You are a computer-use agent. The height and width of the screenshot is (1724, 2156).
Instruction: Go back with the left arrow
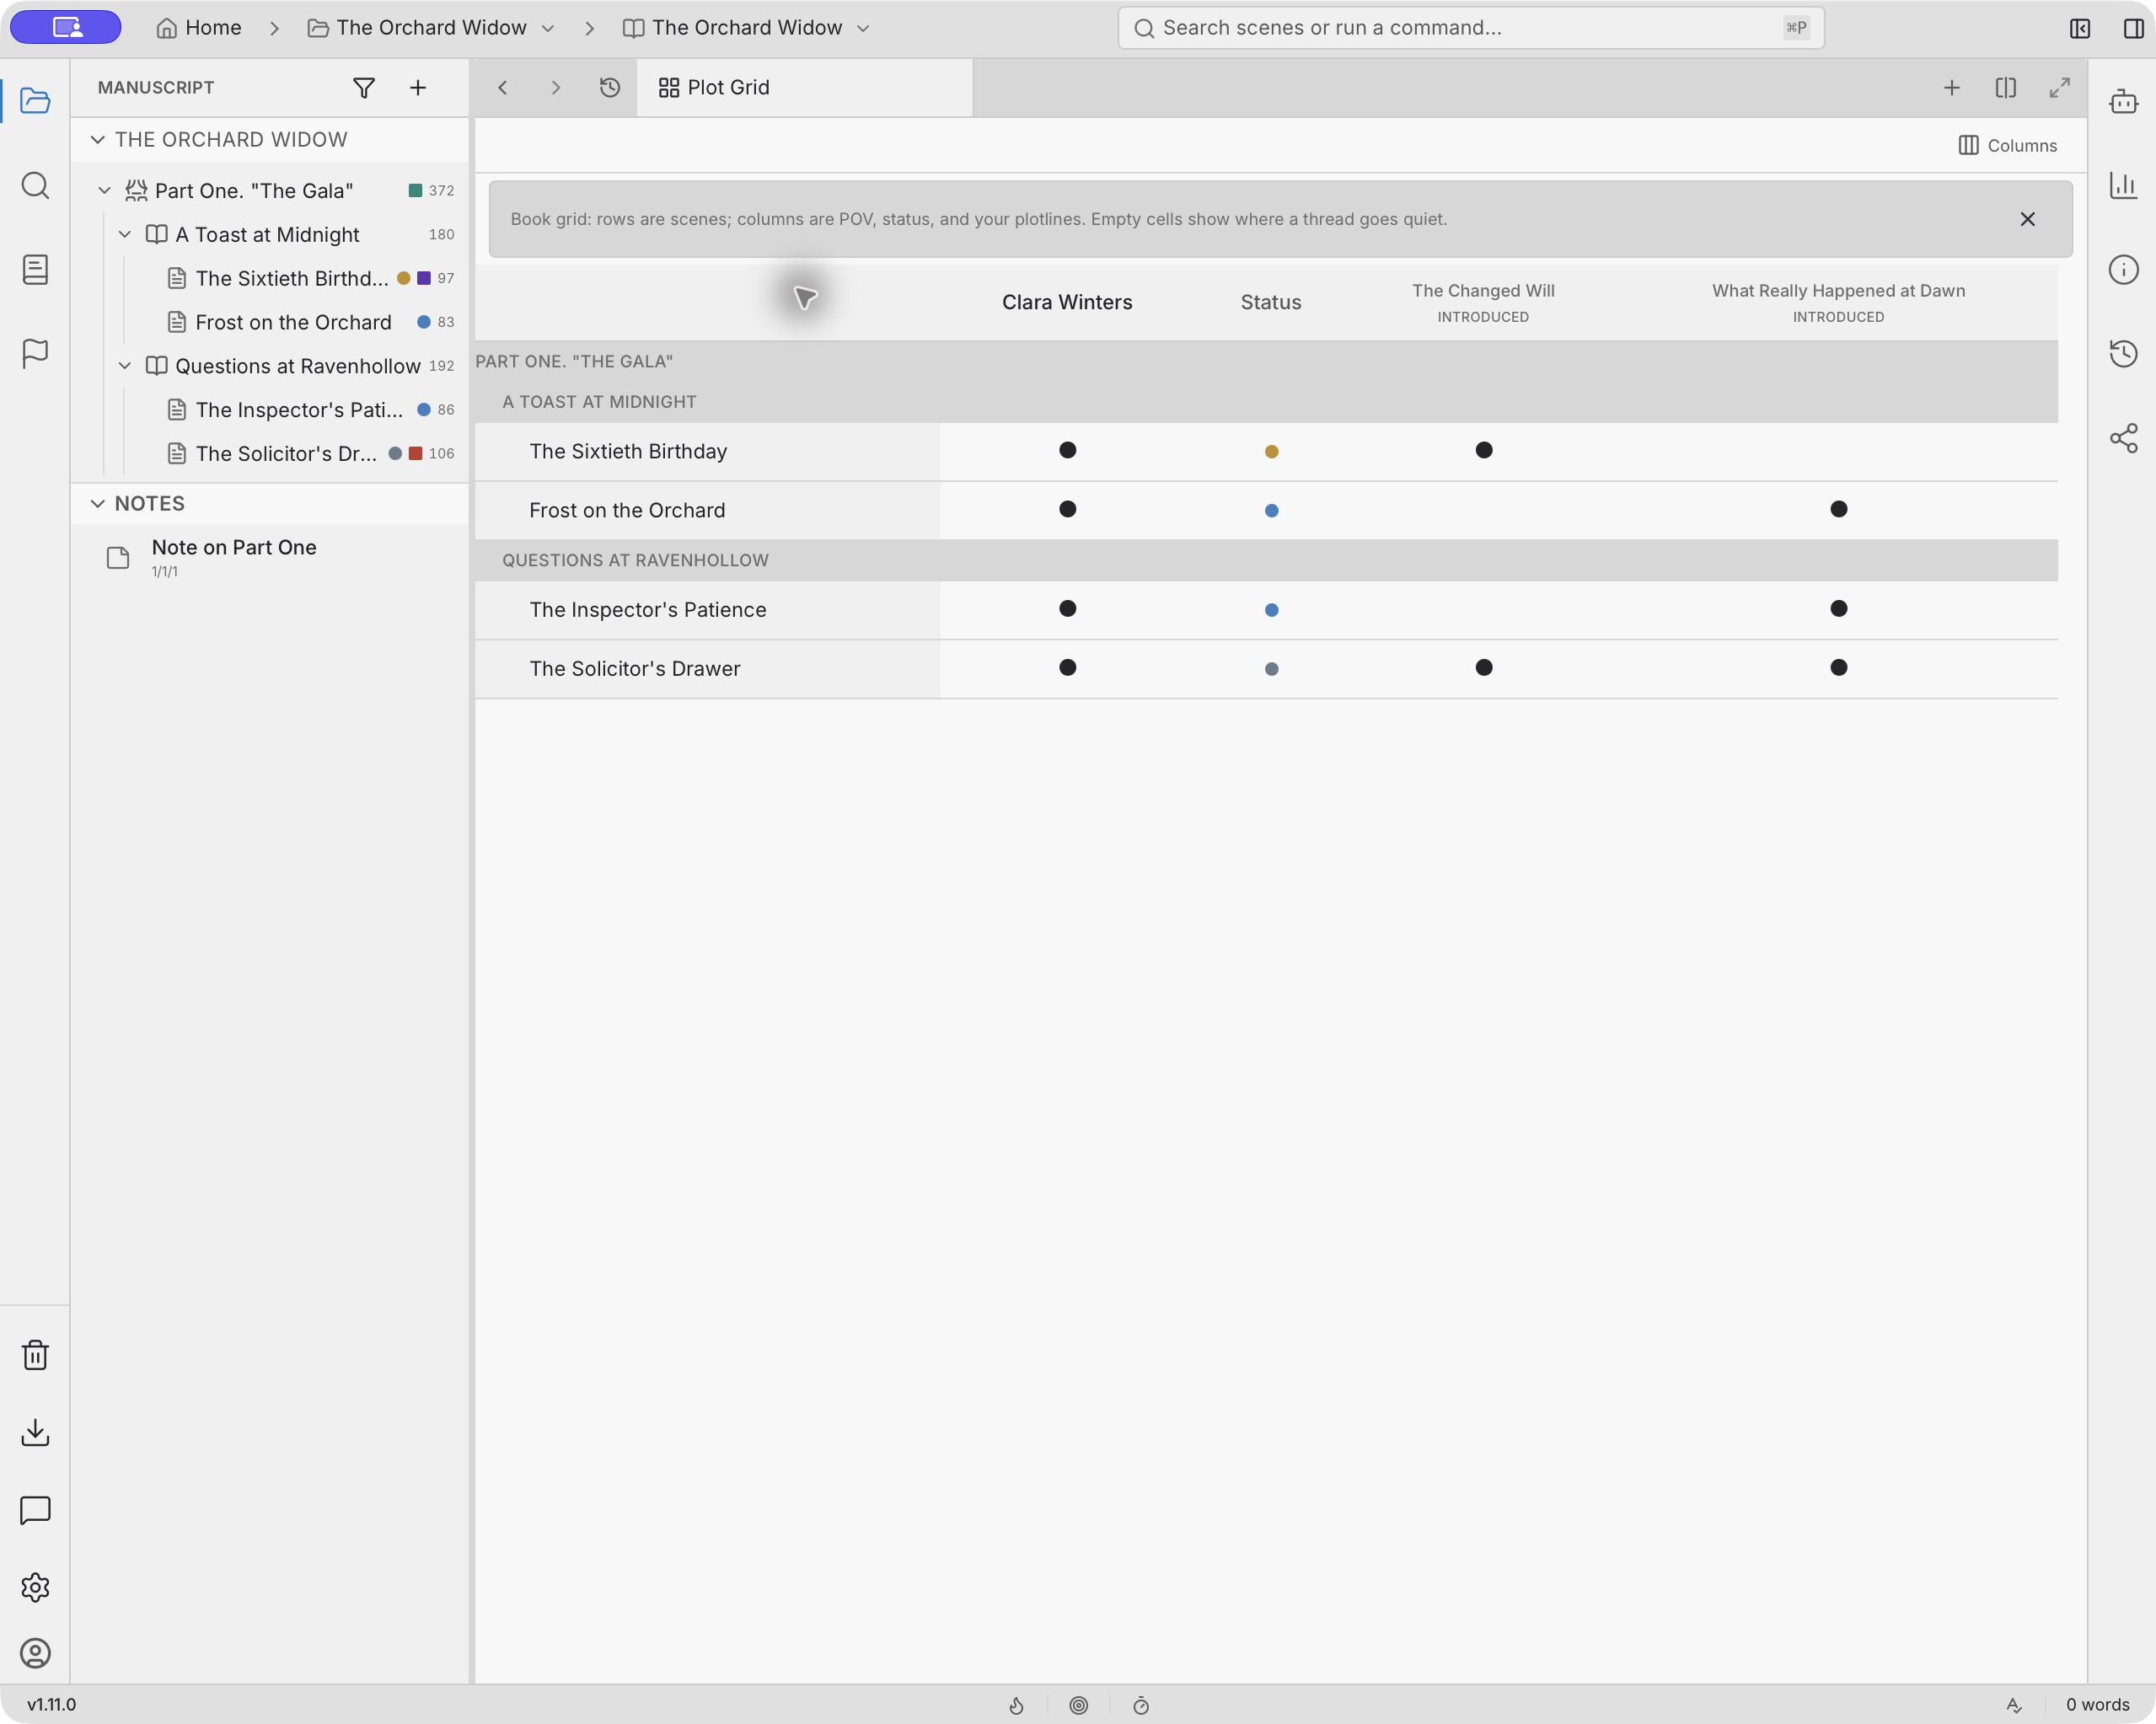point(503,88)
